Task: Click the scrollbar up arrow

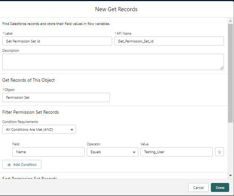Action: 230,21
